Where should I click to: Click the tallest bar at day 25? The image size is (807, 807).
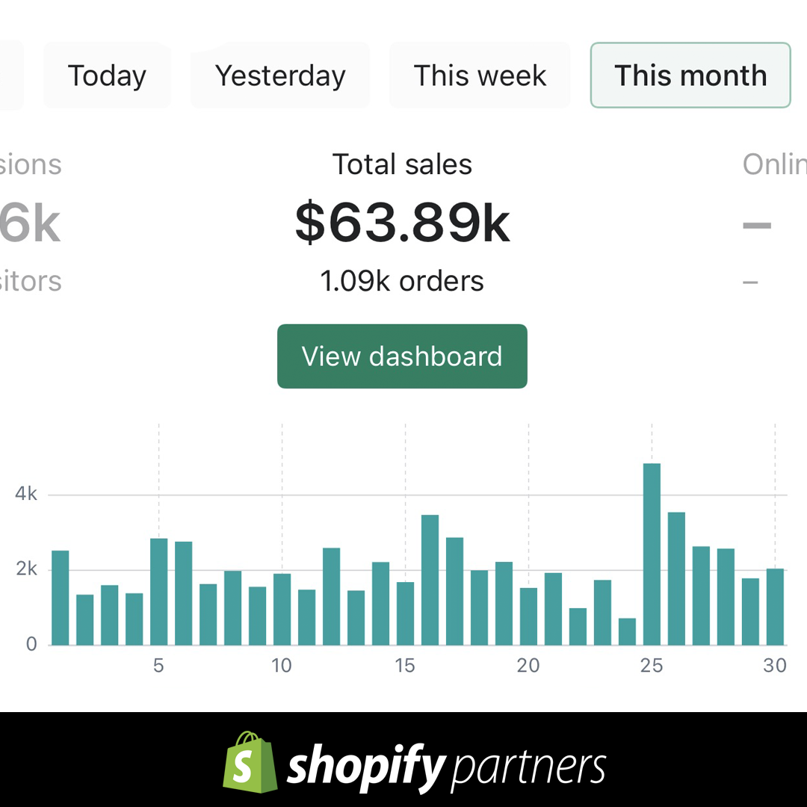[x=652, y=554]
